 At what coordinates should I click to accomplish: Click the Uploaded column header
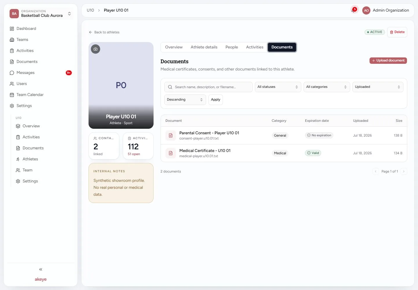click(361, 121)
